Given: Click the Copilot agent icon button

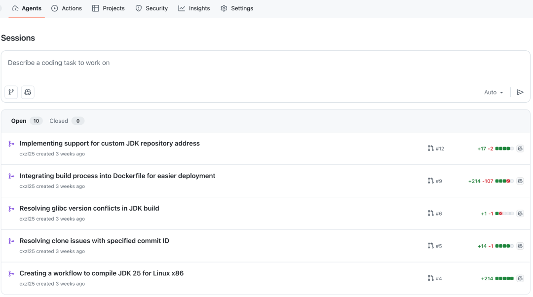Looking at the screenshot, I should pyautogui.click(x=28, y=92).
